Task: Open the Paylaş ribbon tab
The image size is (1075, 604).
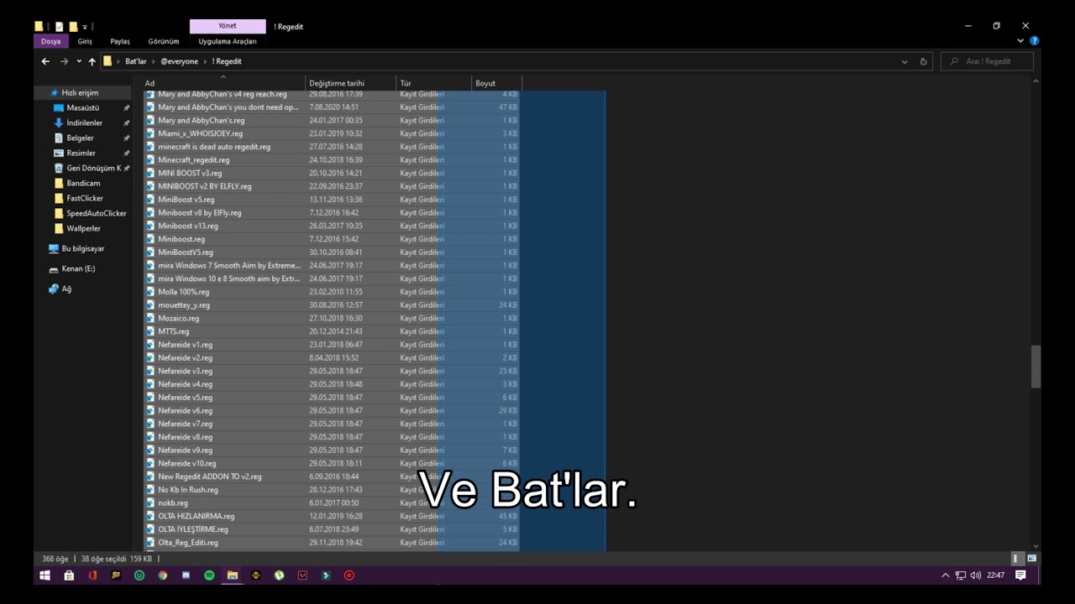Action: click(120, 41)
